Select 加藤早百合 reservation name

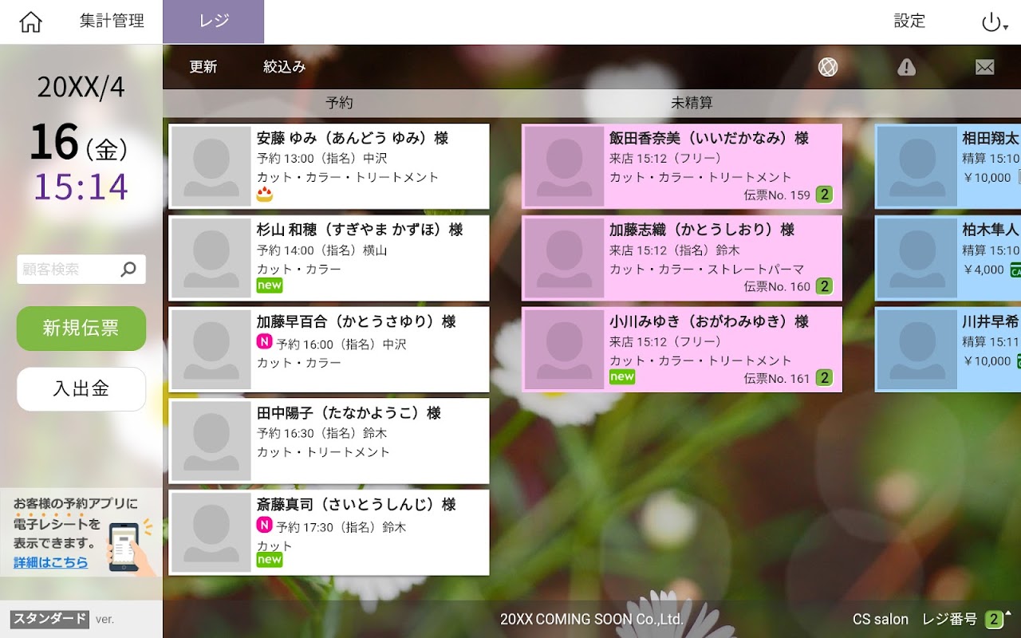click(x=357, y=321)
